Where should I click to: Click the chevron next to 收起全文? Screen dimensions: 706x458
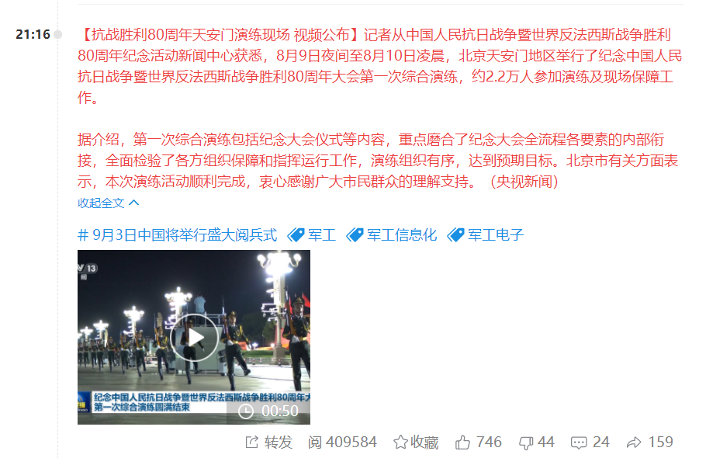[133, 203]
